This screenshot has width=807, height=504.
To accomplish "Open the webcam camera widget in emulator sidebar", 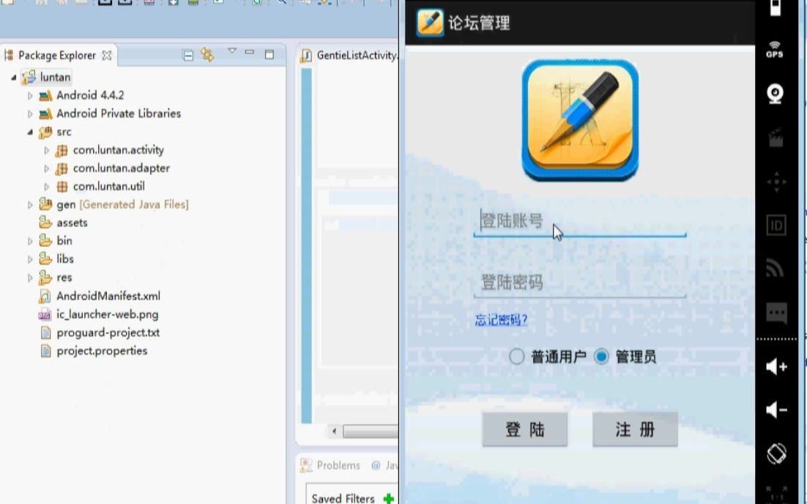I will click(775, 94).
